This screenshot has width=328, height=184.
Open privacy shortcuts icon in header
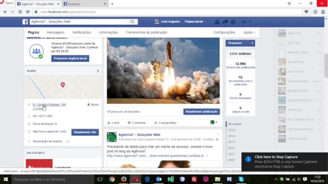[x=244, y=22]
